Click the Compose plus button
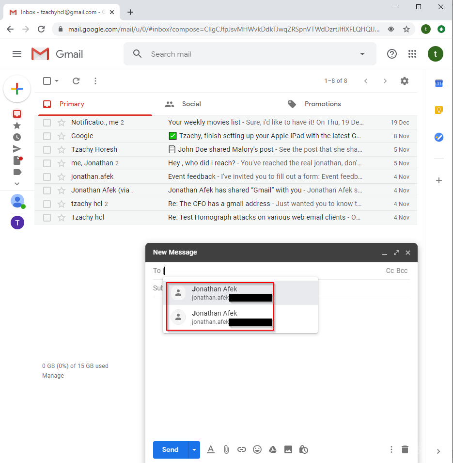Image resolution: width=453 pixels, height=463 pixels. (x=17, y=89)
